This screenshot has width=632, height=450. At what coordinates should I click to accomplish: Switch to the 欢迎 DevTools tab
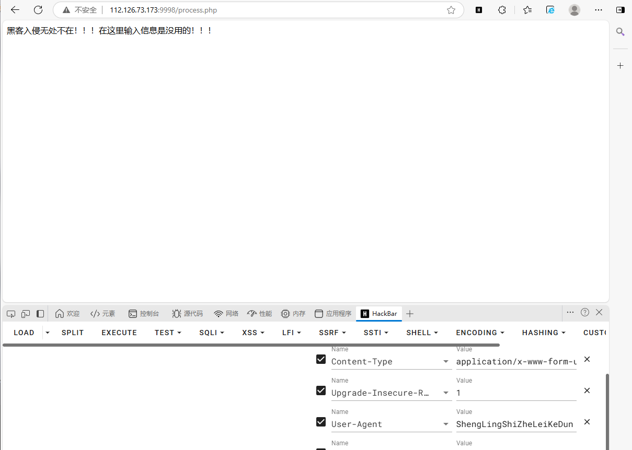(x=67, y=314)
